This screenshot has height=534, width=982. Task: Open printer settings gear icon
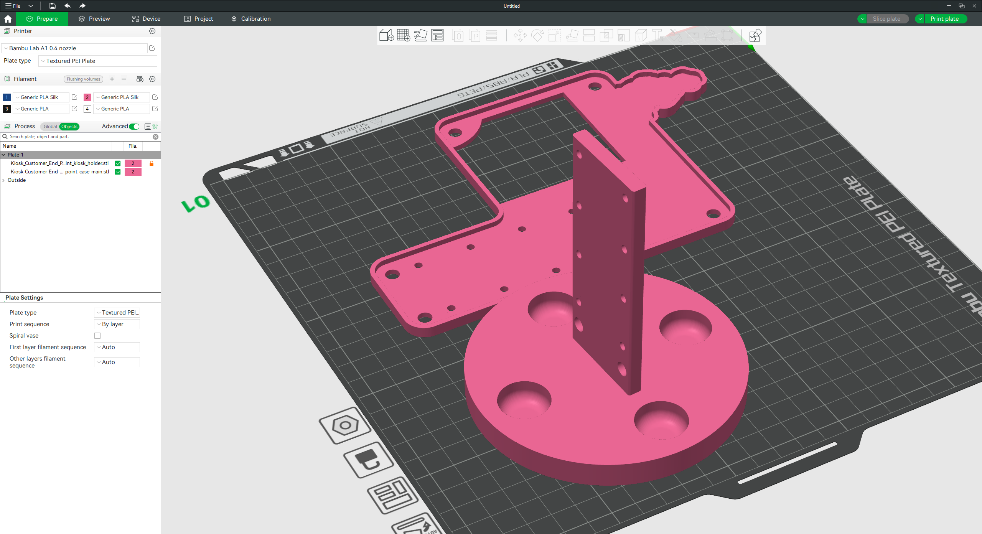click(152, 31)
